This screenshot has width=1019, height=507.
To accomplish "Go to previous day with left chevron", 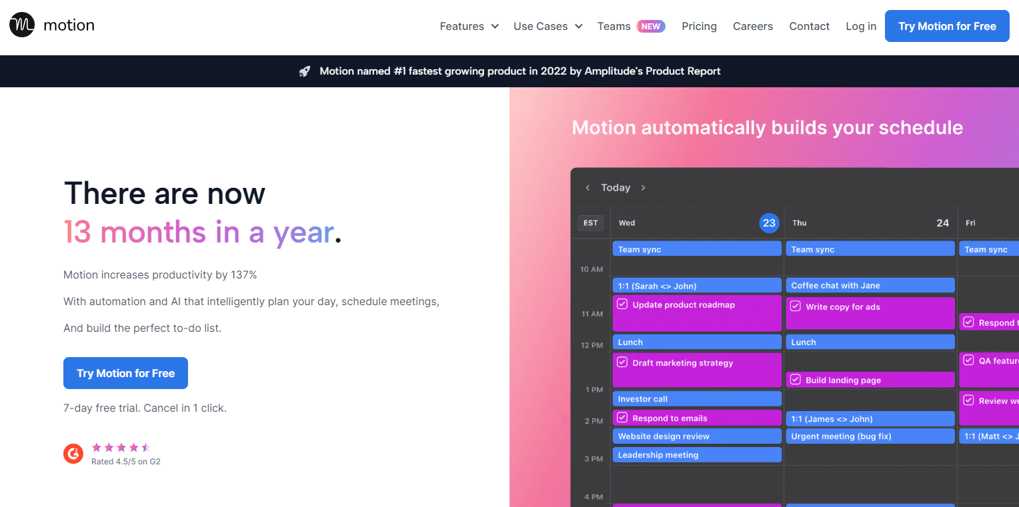I will [x=588, y=188].
